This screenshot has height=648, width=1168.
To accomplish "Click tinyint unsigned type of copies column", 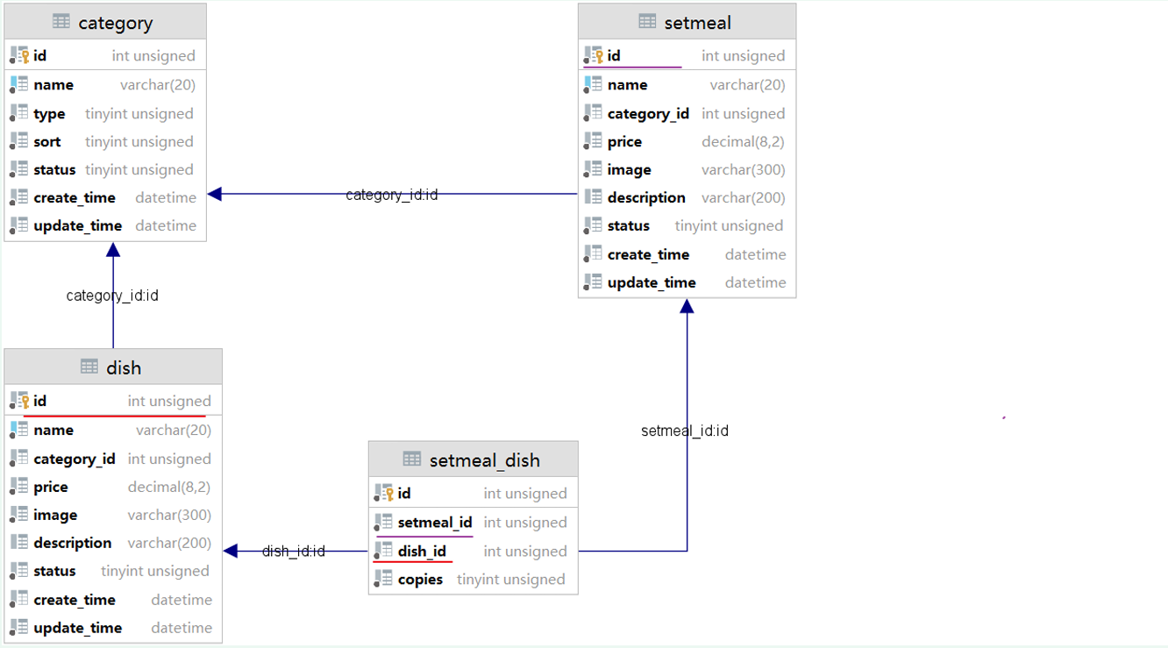I will click(511, 580).
